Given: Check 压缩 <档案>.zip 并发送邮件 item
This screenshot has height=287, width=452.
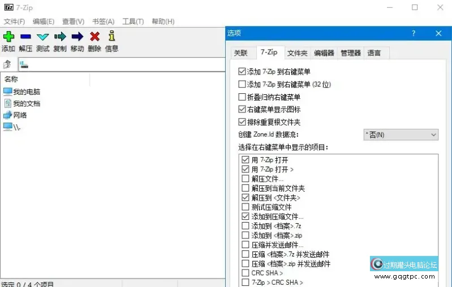Looking at the screenshot, I should 246,264.
